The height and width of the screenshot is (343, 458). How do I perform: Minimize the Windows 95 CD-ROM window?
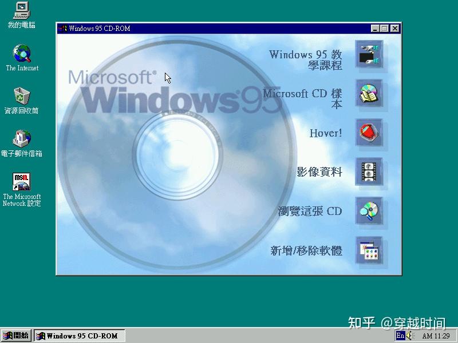point(375,28)
